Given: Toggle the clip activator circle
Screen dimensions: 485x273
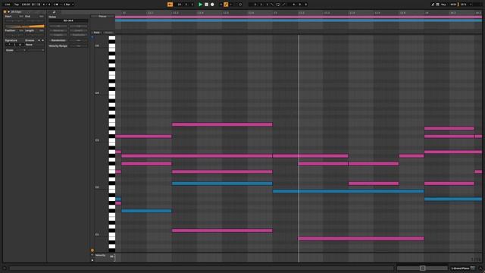Looking at the screenshot, I should (x=5, y=12).
